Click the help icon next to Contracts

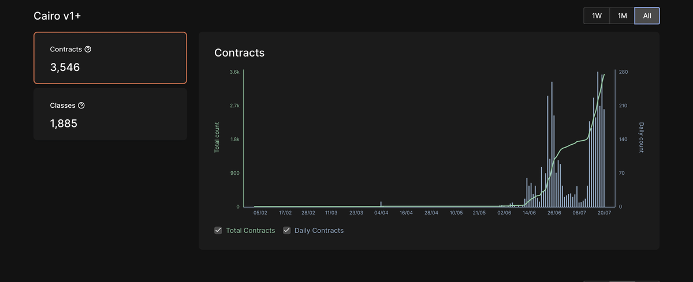pyautogui.click(x=88, y=50)
